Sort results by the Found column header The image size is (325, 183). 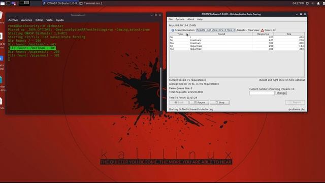click(221, 34)
